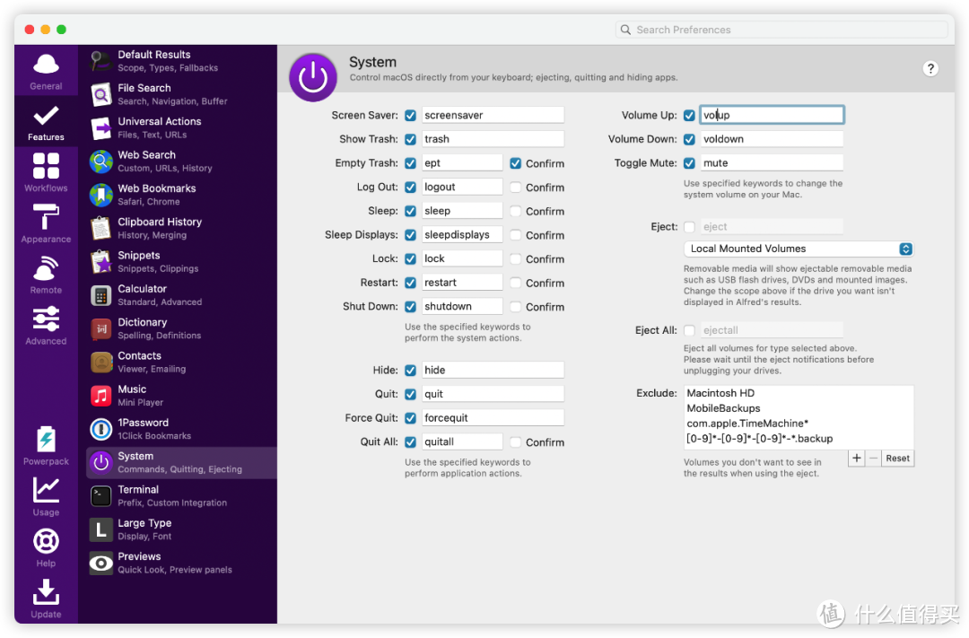Select the Terminal feature title

click(138, 489)
